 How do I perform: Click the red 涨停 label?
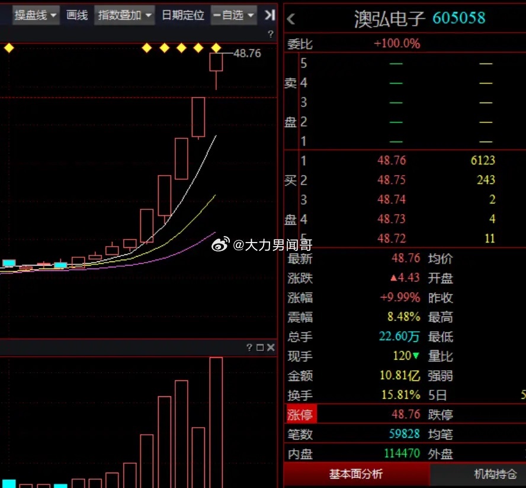tap(300, 415)
